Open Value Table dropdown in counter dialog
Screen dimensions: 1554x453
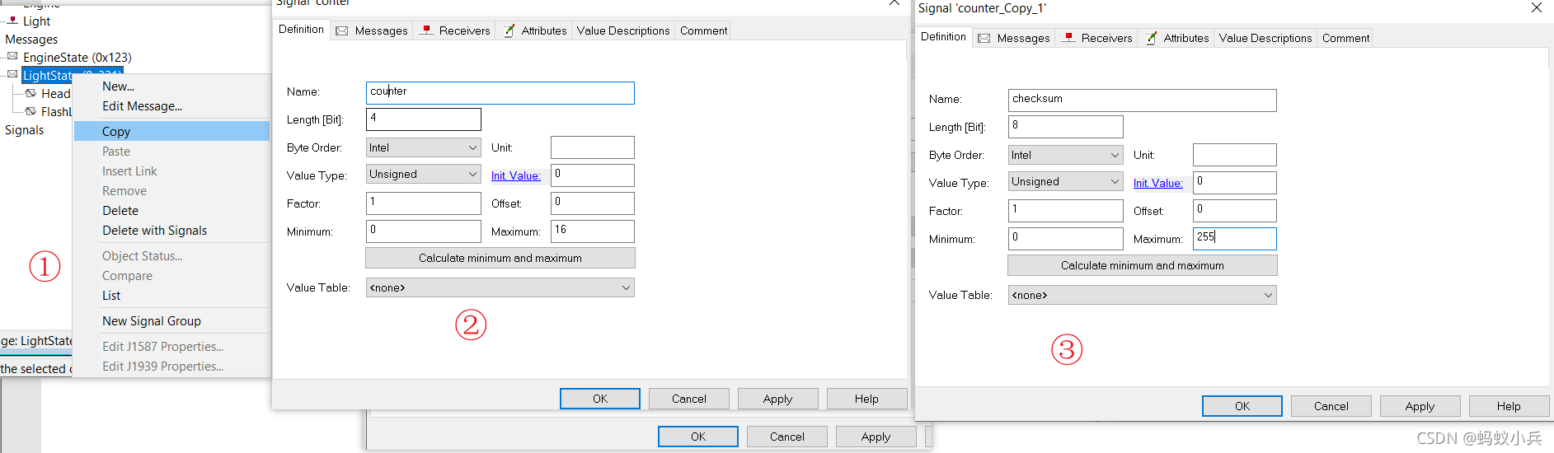point(500,287)
